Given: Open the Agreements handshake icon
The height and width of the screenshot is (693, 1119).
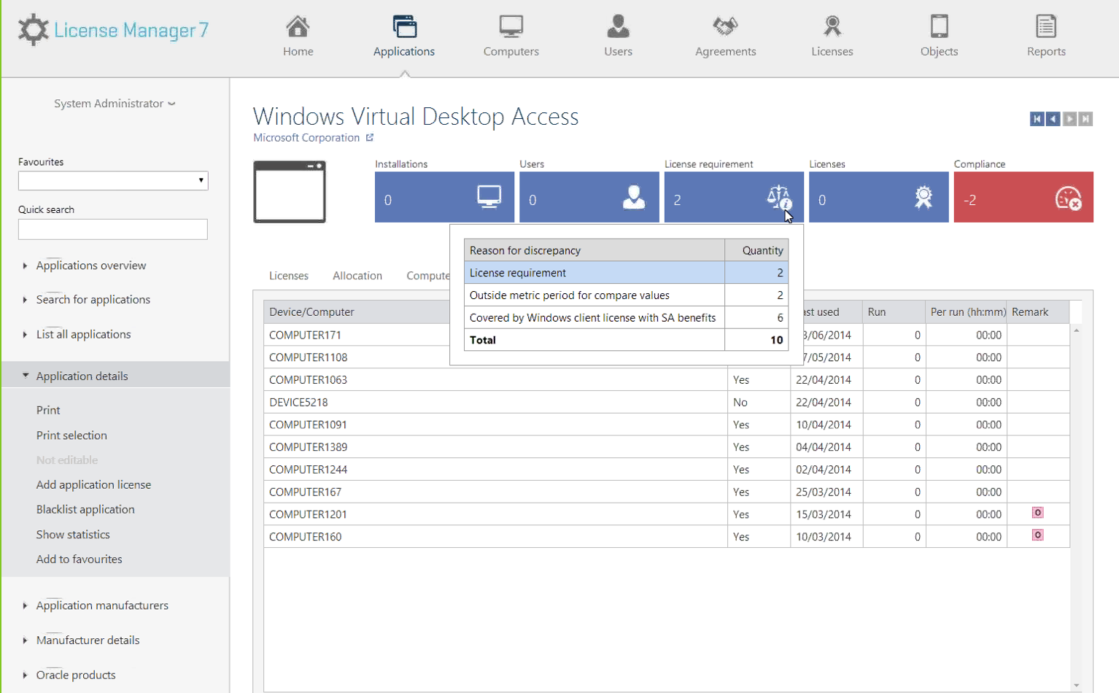Looking at the screenshot, I should click(x=725, y=28).
